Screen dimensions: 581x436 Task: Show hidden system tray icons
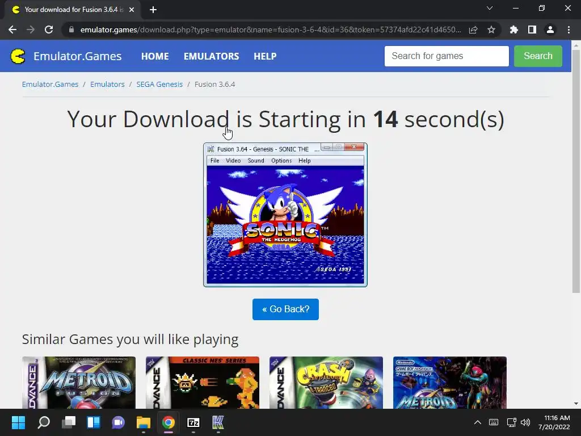[478, 422]
